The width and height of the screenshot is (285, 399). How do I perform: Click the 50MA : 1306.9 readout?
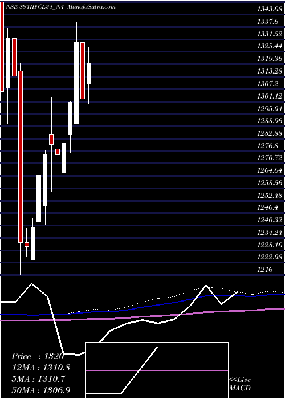(x=40, y=390)
